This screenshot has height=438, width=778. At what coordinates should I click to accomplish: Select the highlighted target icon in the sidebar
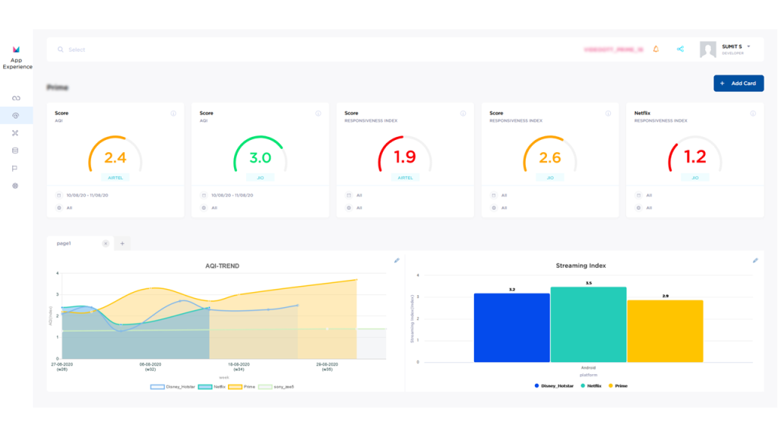[x=16, y=116]
